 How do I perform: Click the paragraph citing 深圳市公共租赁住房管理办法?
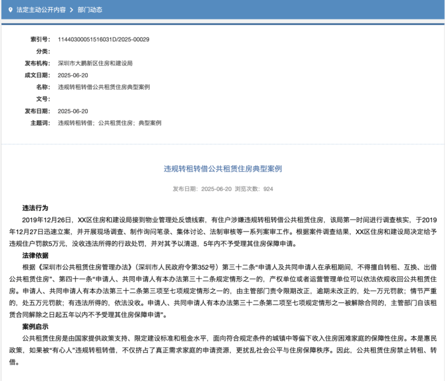(222, 291)
